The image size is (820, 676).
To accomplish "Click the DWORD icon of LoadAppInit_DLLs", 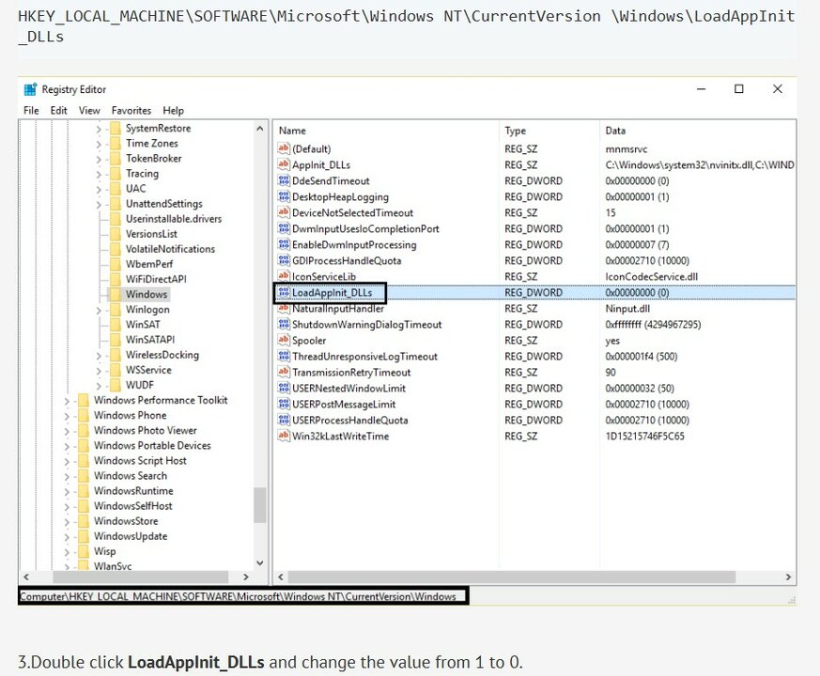I will coord(284,292).
